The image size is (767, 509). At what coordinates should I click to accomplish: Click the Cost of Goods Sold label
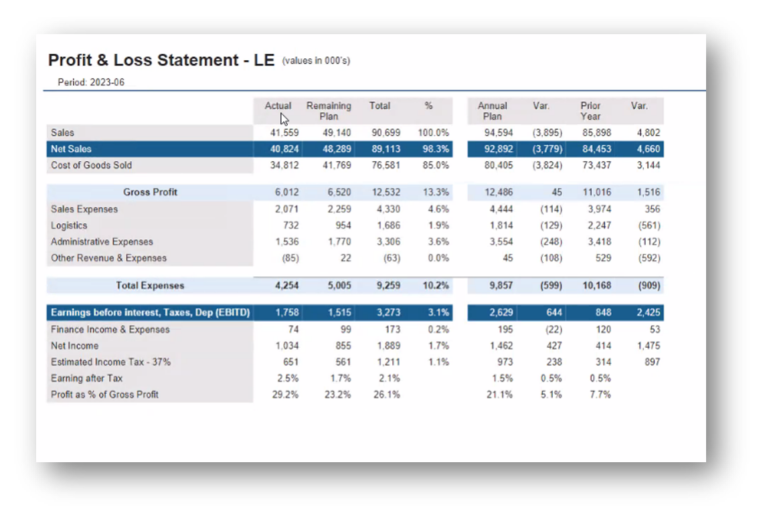[92, 165]
